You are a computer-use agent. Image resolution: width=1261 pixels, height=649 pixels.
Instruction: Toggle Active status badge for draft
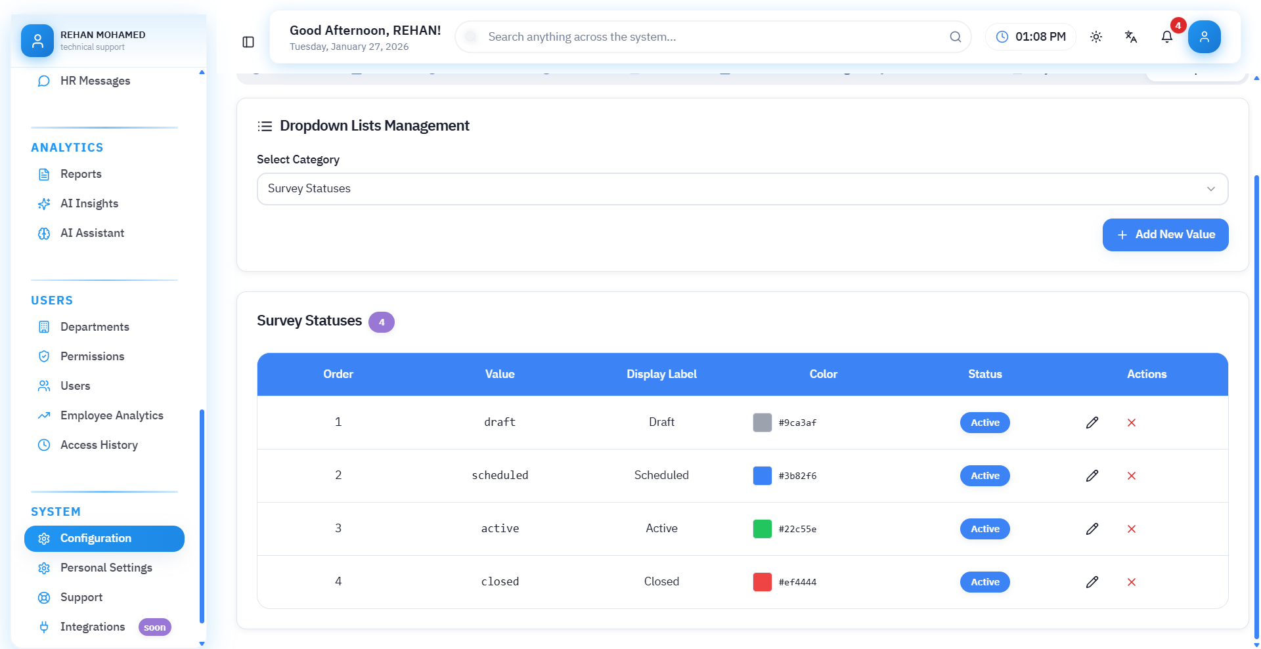click(984, 423)
